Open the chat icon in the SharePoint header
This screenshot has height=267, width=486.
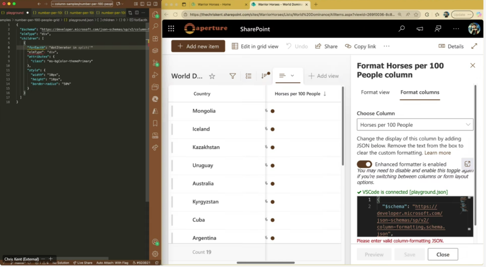coord(438,29)
